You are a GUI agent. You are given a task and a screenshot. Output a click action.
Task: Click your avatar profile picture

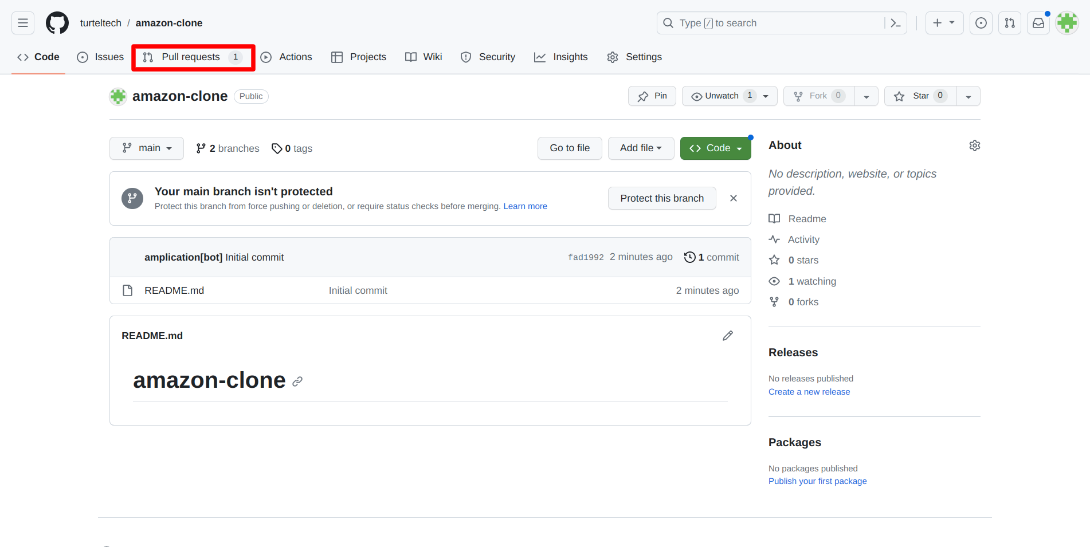tap(1067, 23)
